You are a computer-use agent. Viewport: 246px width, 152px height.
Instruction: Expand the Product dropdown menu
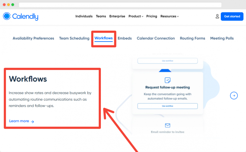[x=136, y=16]
